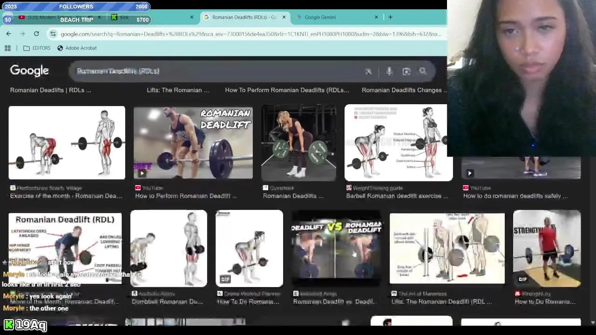596x335 pixels.
Task: Open 'Deadlift vs Romanian Deadlift' image
Action: 336,248
